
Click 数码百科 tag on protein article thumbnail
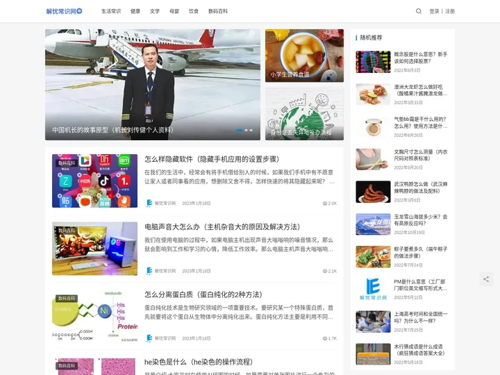(x=67, y=298)
